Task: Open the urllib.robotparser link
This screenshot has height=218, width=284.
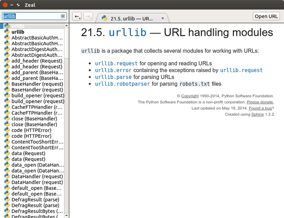Action: [122, 84]
